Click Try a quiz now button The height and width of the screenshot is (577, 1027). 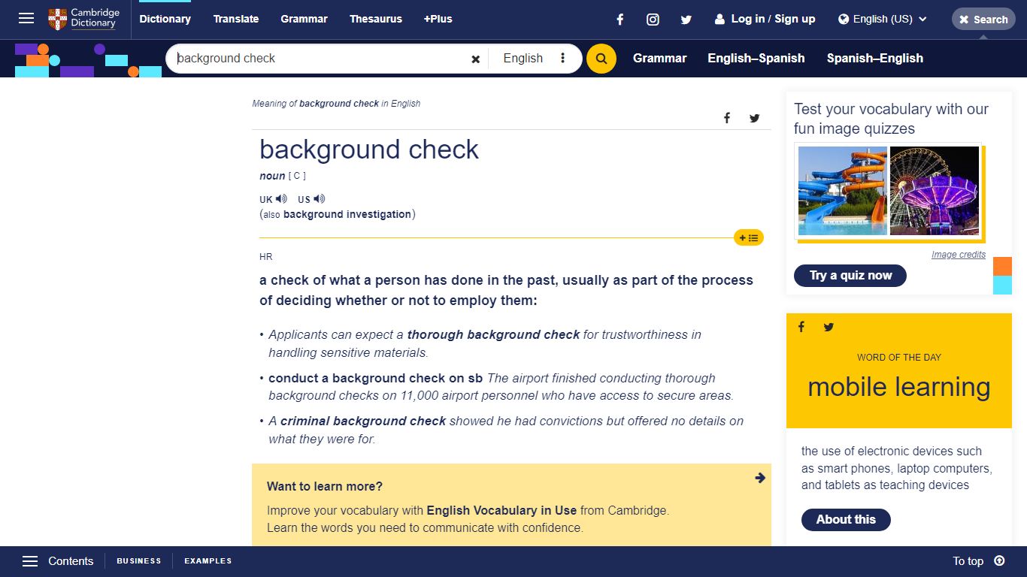[850, 276]
